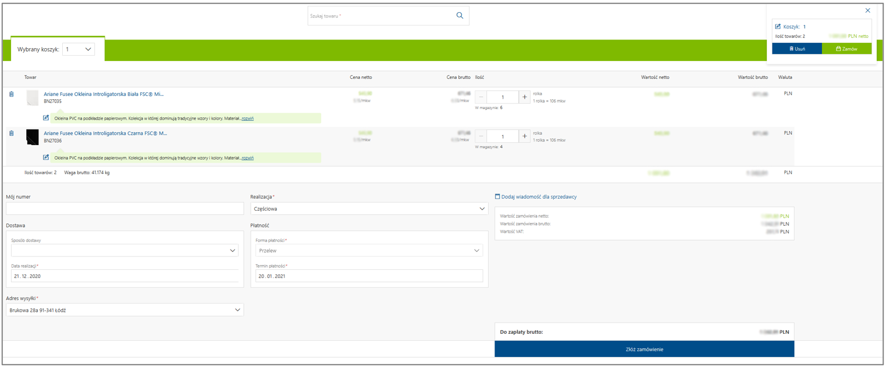Image resolution: width=886 pixels, height=368 pixels.
Task: Click the edit icon next to Koszyk
Action: pyautogui.click(x=778, y=27)
